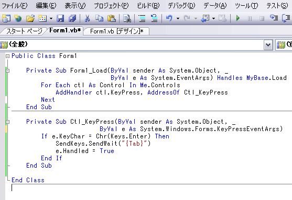The image size is (292, 200).
Task: Comment out the selected lines icon
Action: pos(142,18)
